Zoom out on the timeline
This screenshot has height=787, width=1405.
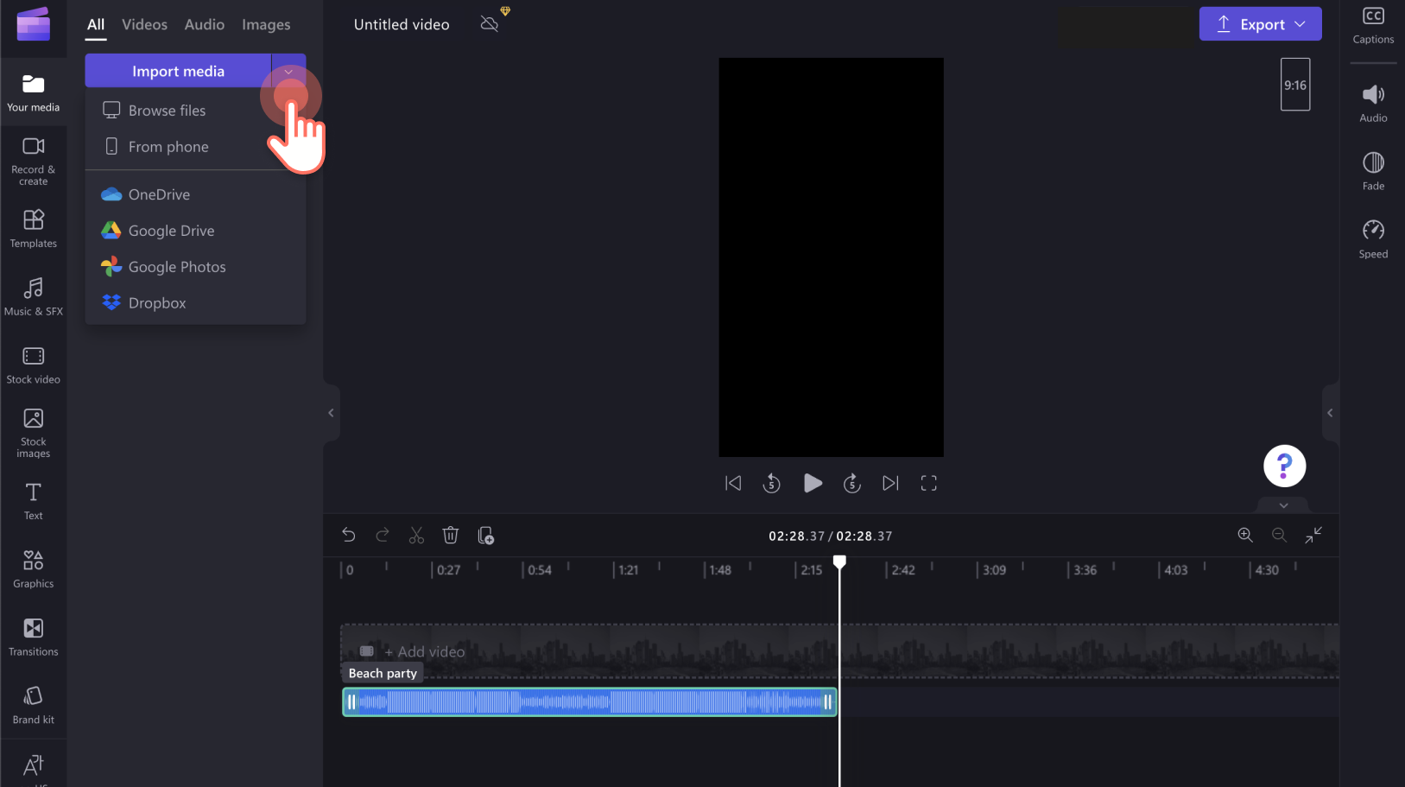click(x=1279, y=536)
